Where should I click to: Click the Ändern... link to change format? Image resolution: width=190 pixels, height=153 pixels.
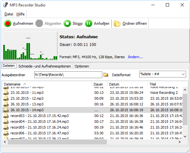(135, 57)
